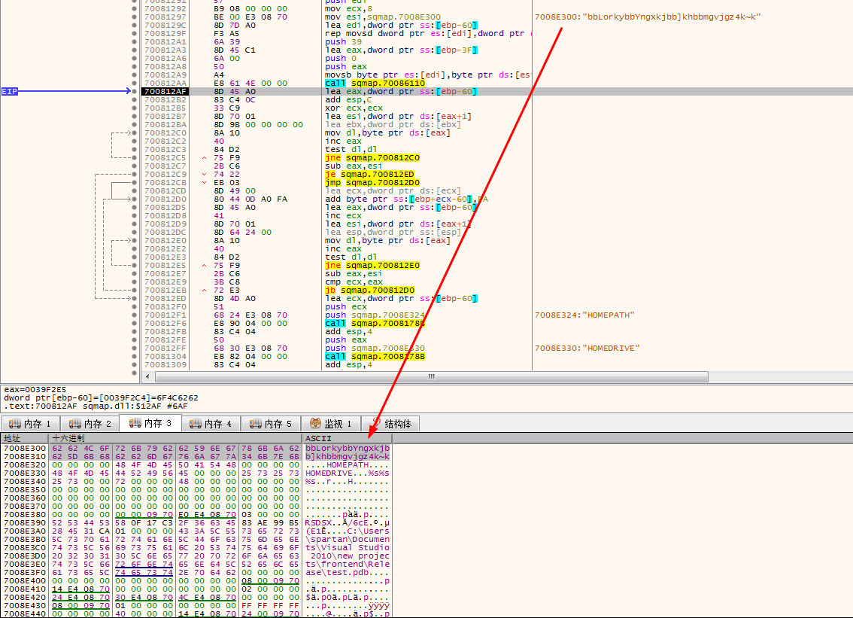Select the jmp sqmap.700812D0 instruction
This screenshot has width=853, height=618.
click(x=372, y=182)
